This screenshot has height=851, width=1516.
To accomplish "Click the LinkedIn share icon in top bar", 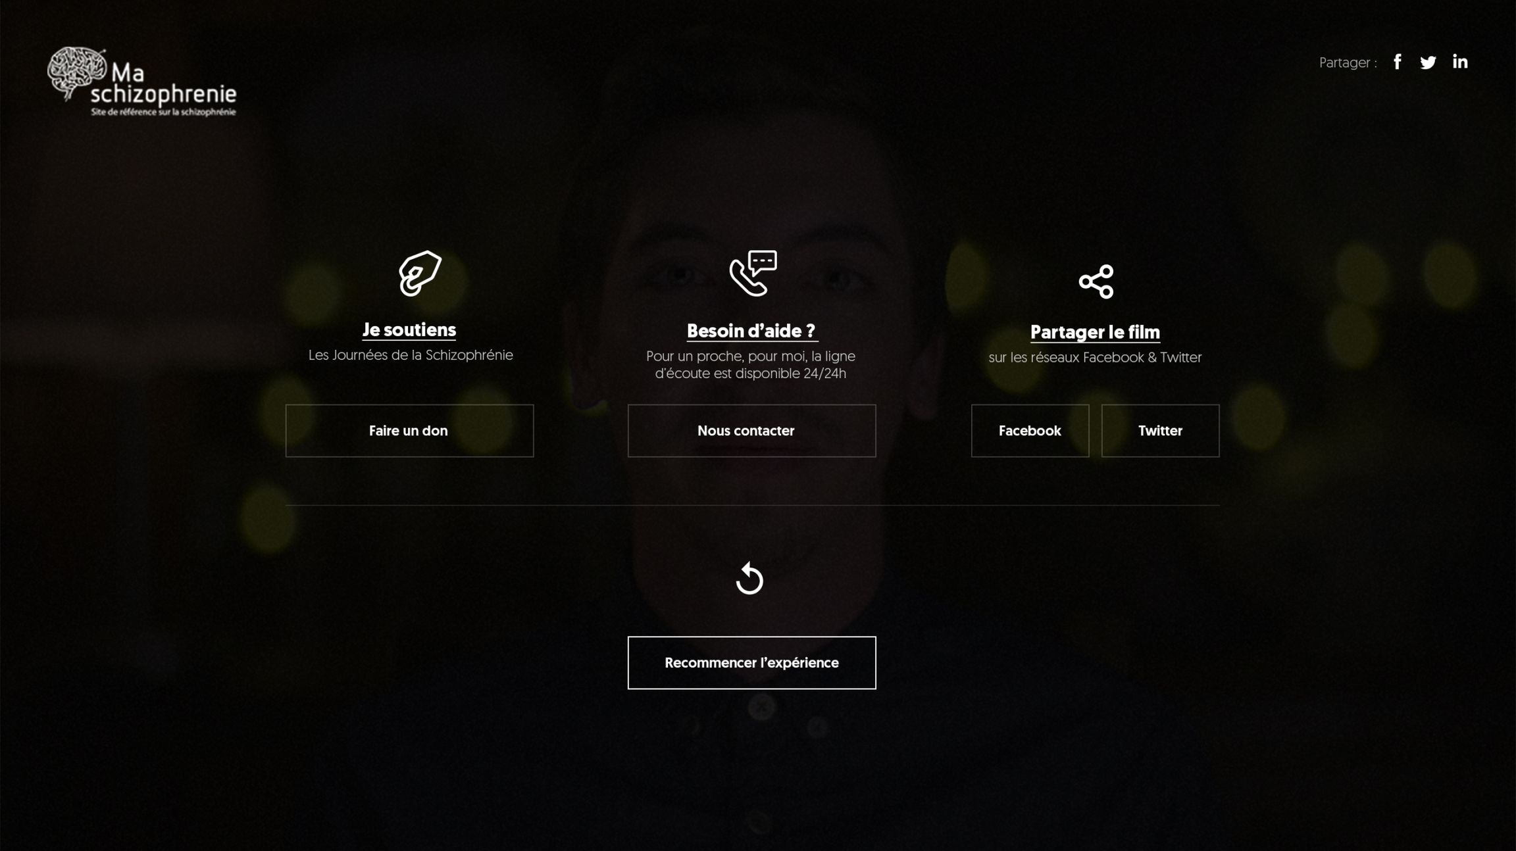I will coord(1460,61).
